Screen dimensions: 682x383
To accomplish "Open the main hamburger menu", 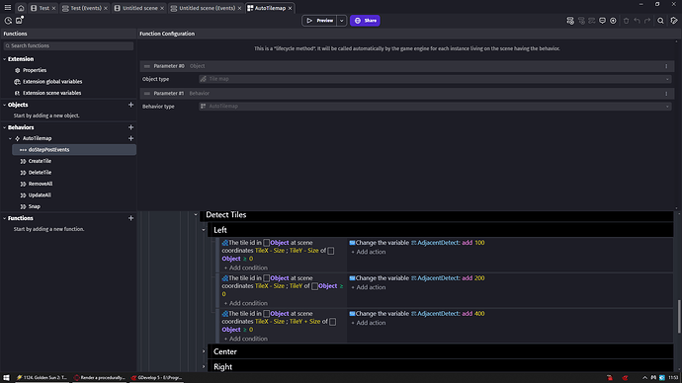I will point(8,8).
